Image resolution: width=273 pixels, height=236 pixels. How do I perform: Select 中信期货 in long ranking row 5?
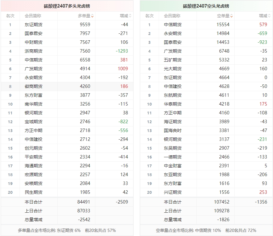point(33,60)
